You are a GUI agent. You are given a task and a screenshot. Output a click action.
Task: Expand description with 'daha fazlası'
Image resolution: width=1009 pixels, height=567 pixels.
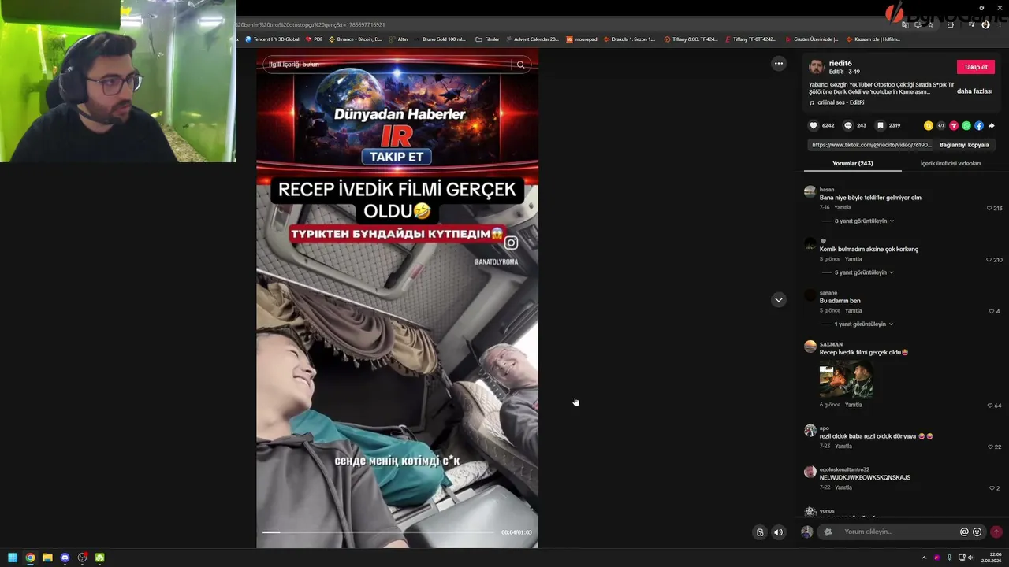(974, 91)
